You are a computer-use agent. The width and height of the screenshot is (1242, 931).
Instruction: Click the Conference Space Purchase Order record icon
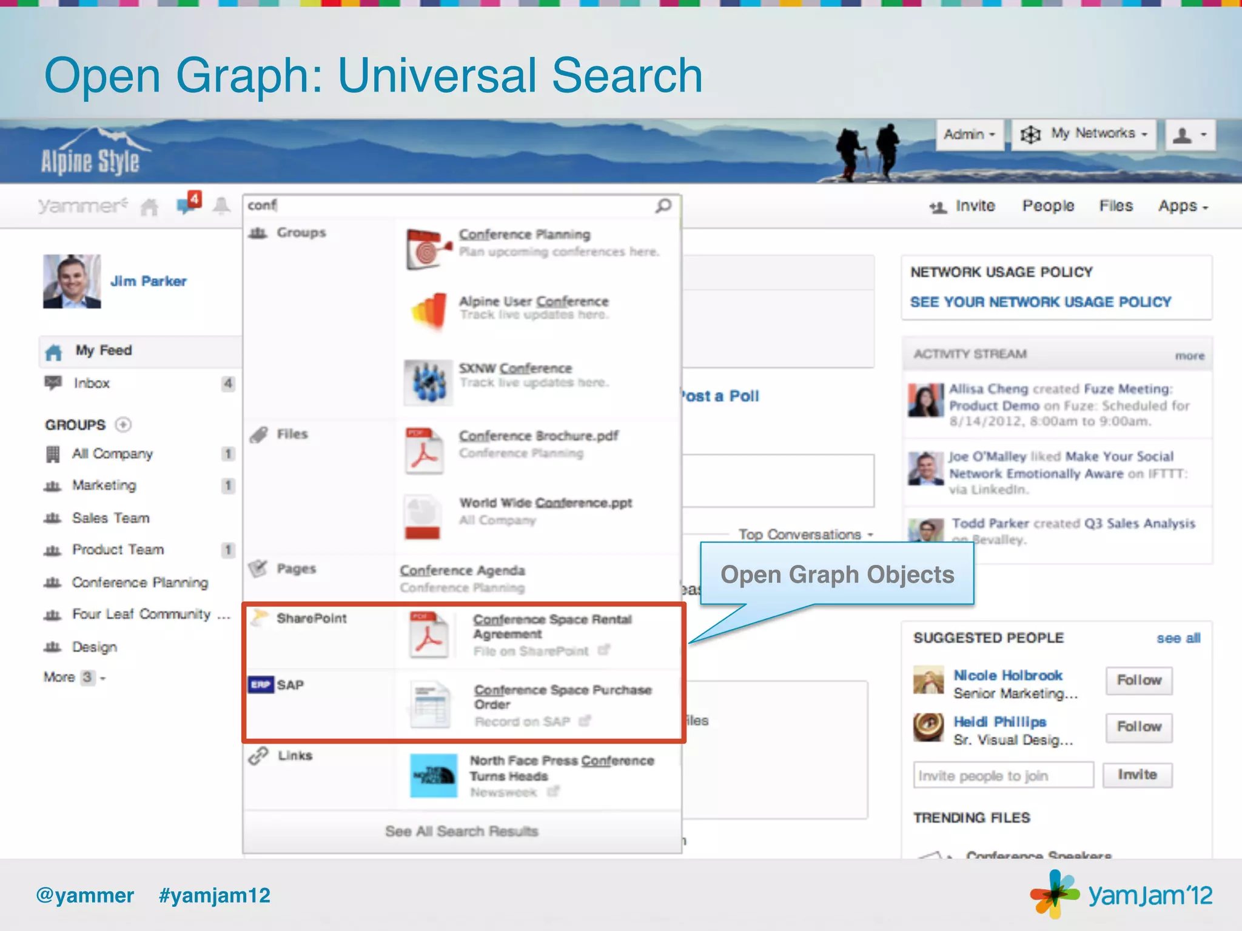coord(431,704)
